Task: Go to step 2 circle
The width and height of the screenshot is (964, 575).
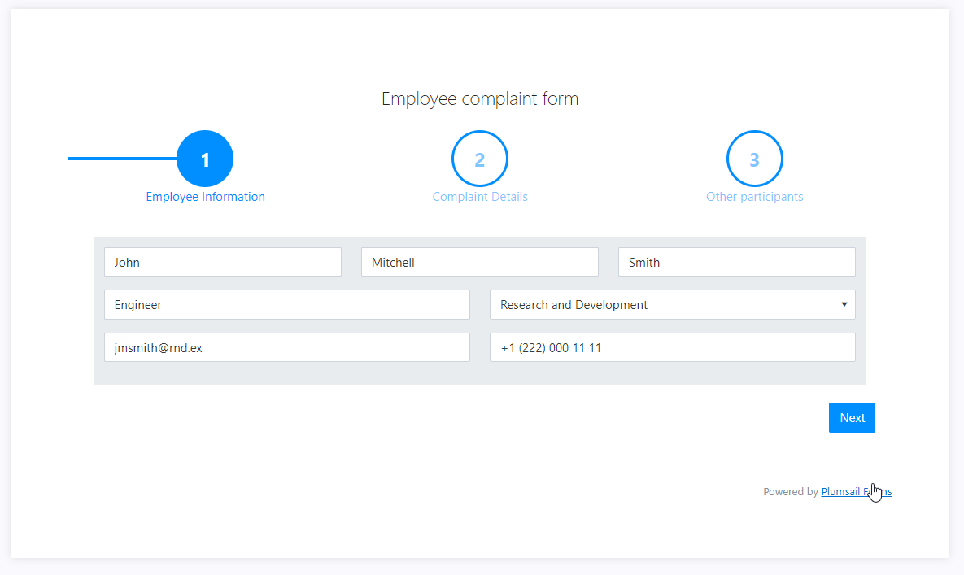Action: 479,159
